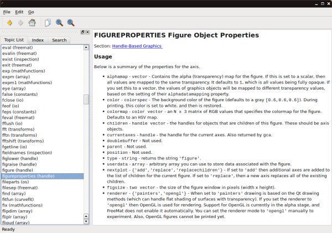Open the Home page icon
Viewport: 332px width, 233px height.
point(32,23)
